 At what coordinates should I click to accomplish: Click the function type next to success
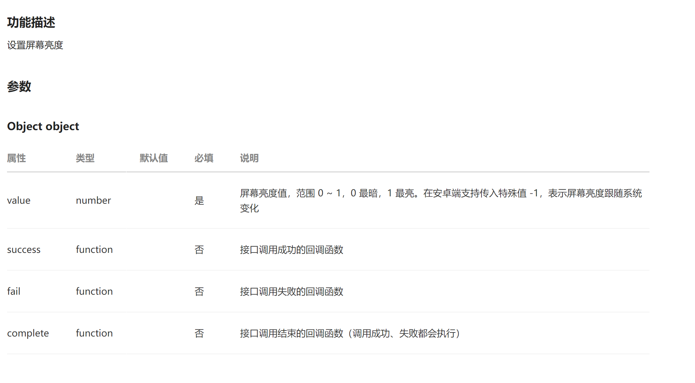pyautogui.click(x=94, y=249)
